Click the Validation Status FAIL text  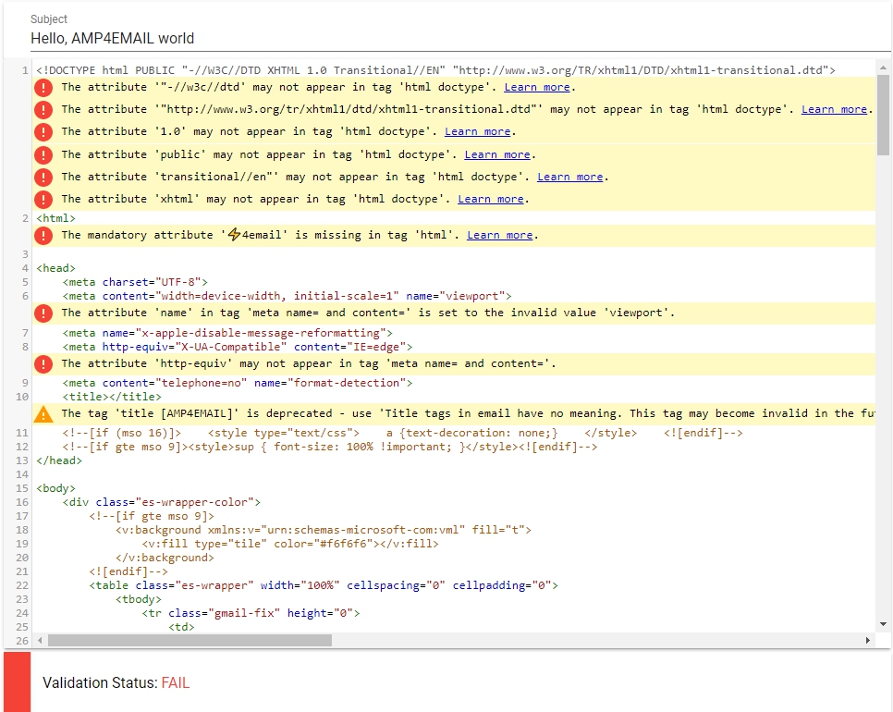pos(175,682)
